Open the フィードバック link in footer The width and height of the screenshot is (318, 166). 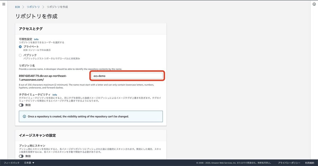12,163
